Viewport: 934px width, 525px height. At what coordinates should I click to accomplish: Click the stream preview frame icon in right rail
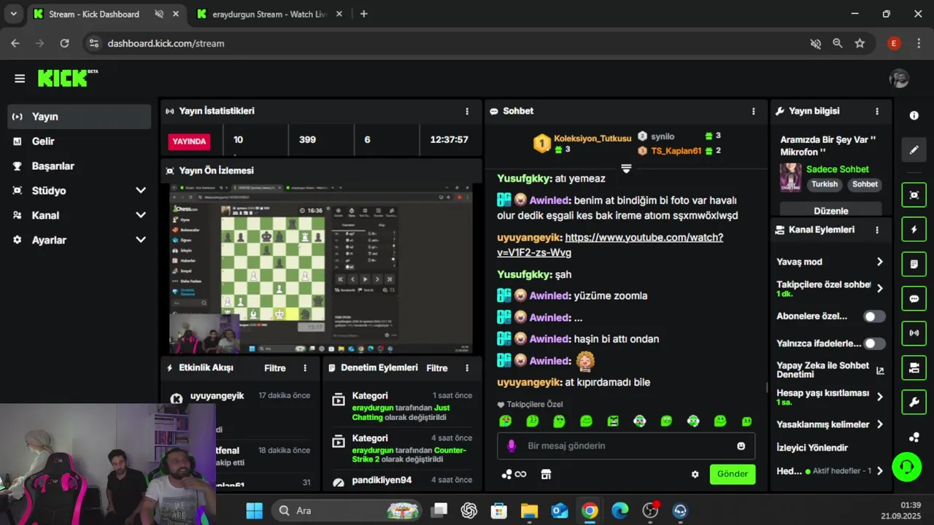(x=914, y=195)
